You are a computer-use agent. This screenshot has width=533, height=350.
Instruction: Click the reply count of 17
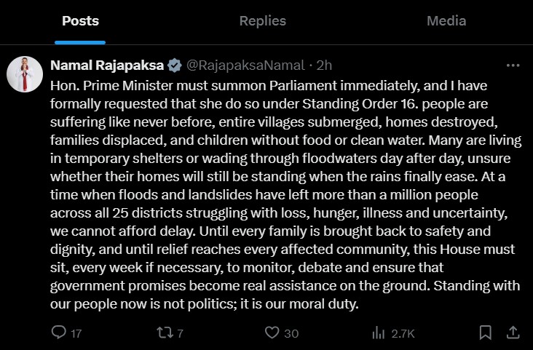point(76,333)
